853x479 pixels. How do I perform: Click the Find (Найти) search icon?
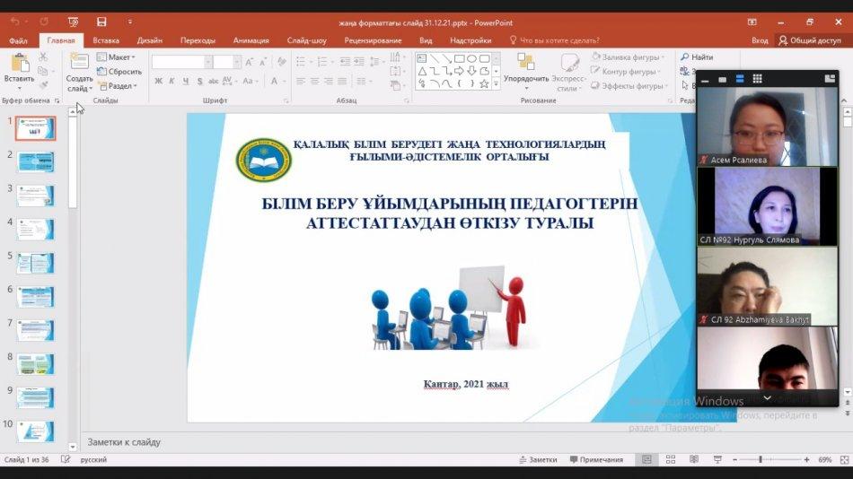(697, 57)
